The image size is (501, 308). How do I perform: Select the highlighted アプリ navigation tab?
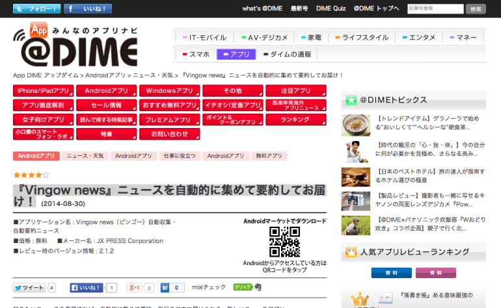coord(236,55)
